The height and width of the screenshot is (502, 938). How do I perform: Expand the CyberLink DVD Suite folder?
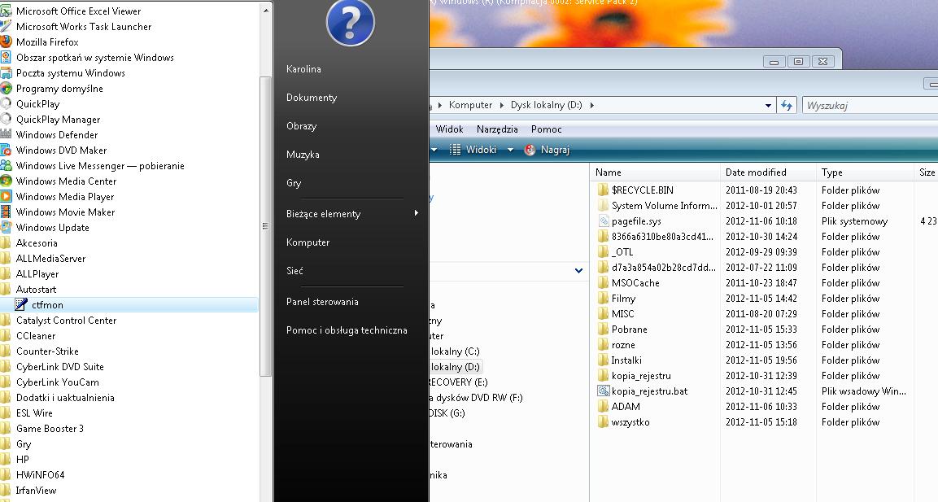60,367
